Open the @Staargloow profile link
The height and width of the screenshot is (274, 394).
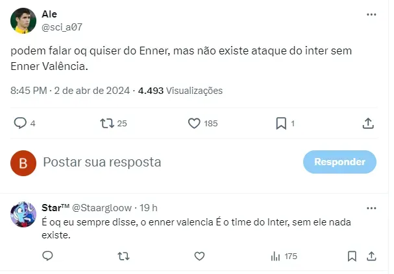click(x=101, y=208)
